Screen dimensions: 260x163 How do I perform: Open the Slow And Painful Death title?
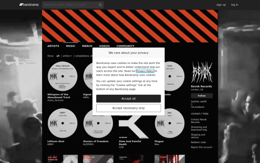click(x=130, y=143)
